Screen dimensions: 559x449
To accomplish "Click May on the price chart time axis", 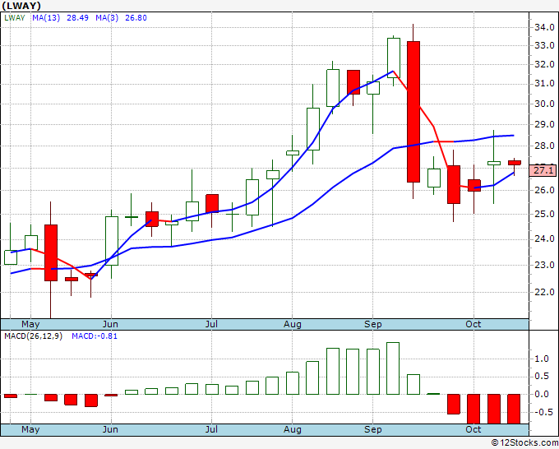I will pos(30,325).
